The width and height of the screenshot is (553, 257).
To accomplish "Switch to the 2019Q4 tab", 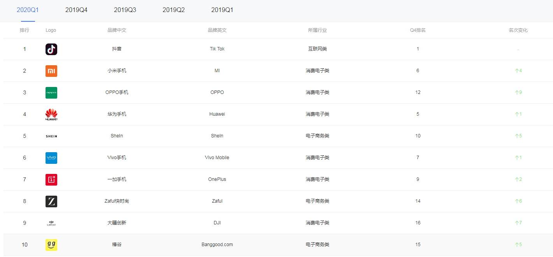I will tap(76, 10).
